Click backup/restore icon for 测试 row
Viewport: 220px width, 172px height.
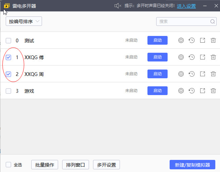point(192,40)
